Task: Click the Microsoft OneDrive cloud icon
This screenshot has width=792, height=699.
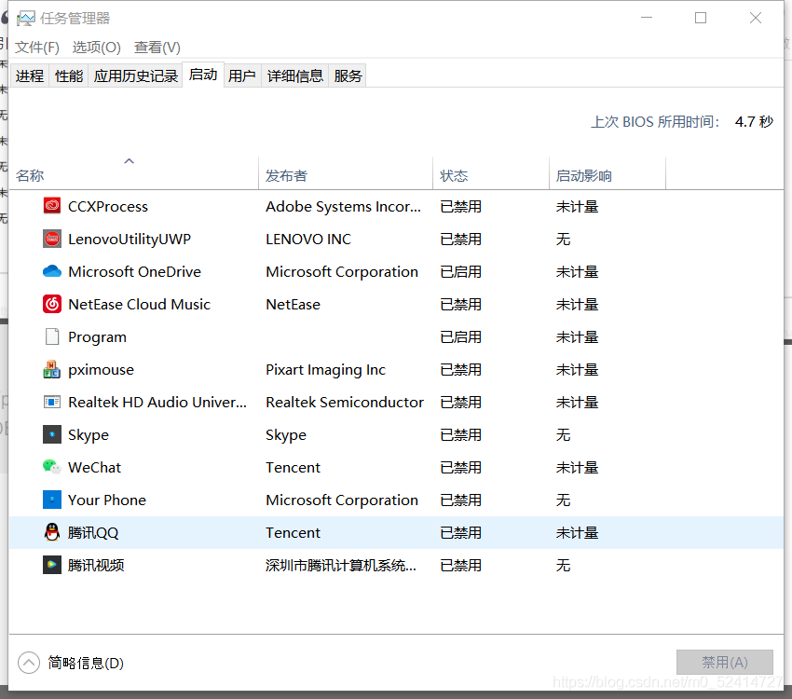Action: pyautogui.click(x=52, y=272)
